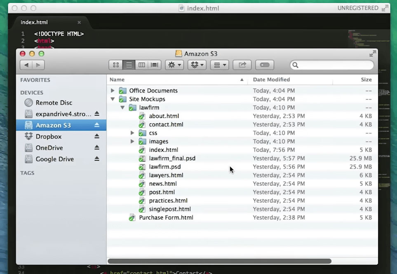397x274 pixels.
Task: Sort files by Date Modified column
Action: coord(271,80)
